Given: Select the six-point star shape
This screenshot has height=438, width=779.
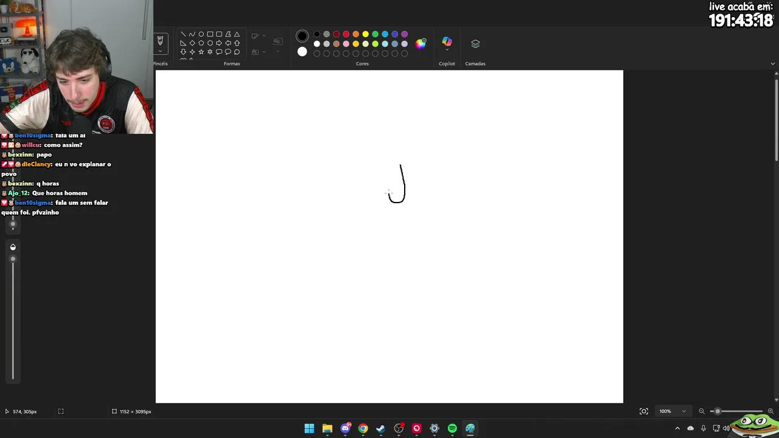Looking at the screenshot, I should coord(210,52).
